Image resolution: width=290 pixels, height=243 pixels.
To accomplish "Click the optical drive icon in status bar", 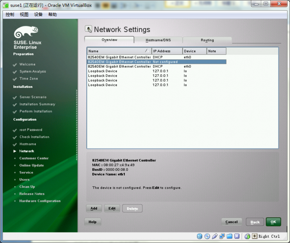I will (x=207, y=236).
